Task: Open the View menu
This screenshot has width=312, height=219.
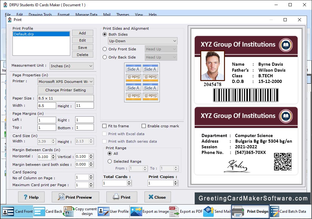Action: 139,15
